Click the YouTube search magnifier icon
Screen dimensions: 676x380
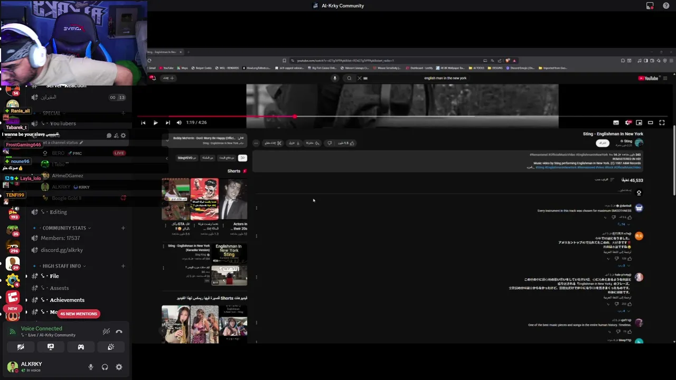(x=349, y=78)
